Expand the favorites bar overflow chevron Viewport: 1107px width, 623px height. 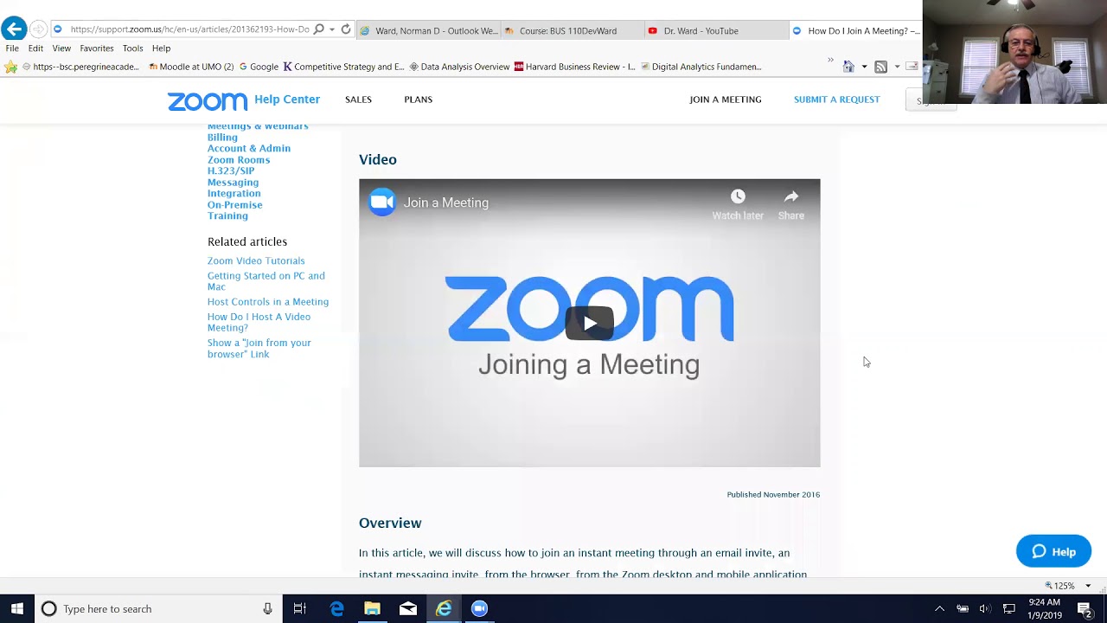point(830,61)
